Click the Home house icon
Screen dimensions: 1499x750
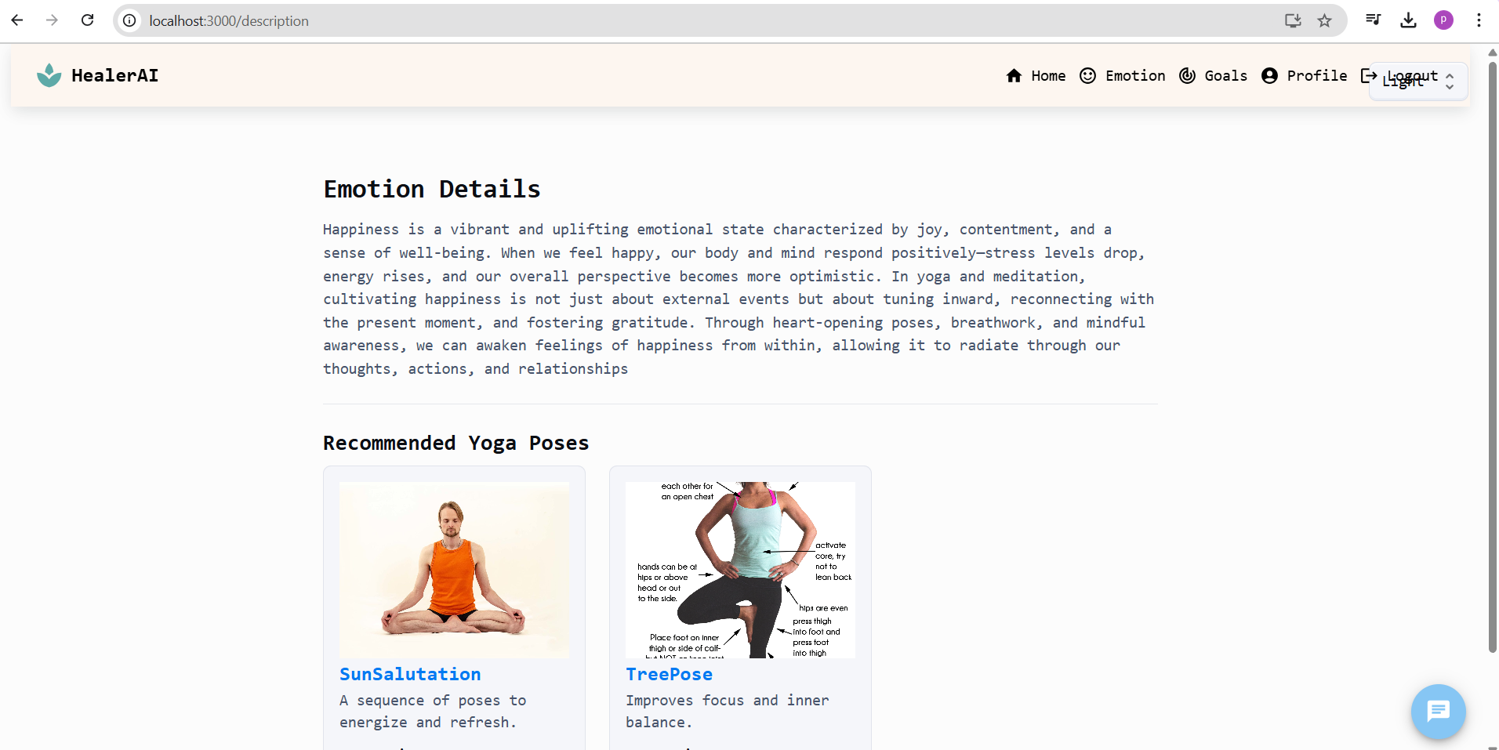pyautogui.click(x=1014, y=75)
